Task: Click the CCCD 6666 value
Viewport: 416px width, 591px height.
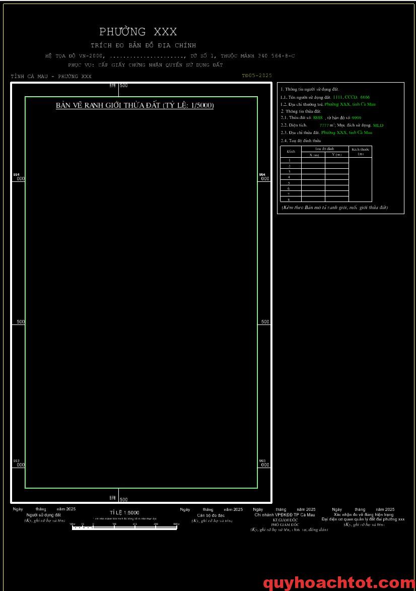Action: (x=365, y=97)
